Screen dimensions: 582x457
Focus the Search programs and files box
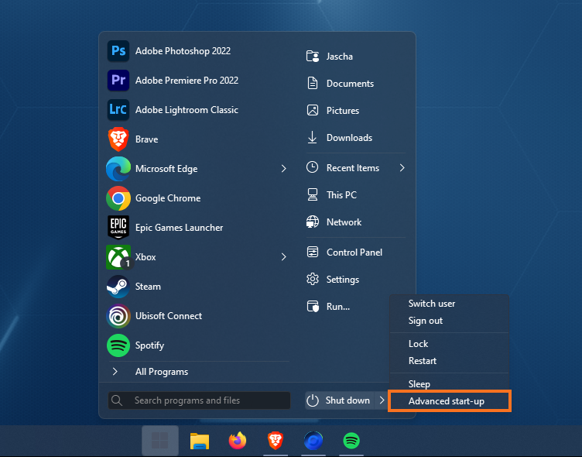pyautogui.click(x=200, y=400)
